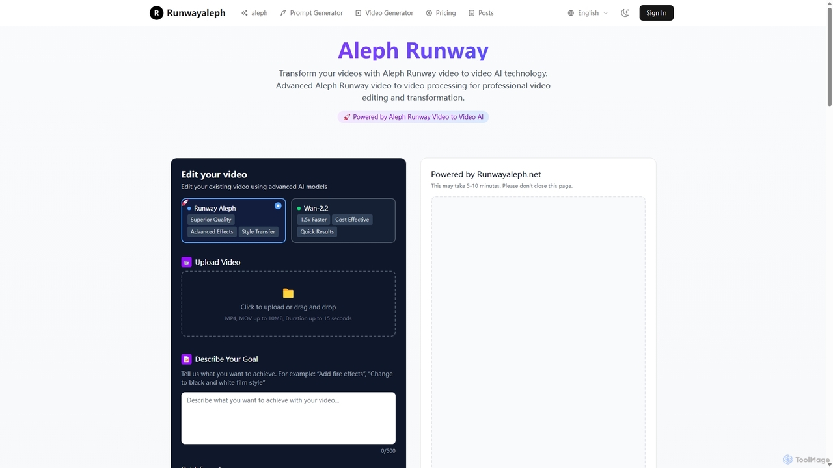Click the Style Transfer tag
This screenshot has height=468, width=833.
tap(258, 231)
